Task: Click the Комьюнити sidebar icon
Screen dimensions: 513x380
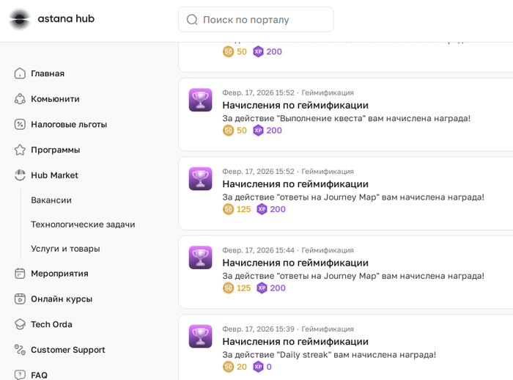Action: pyautogui.click(x=20, y=99)
